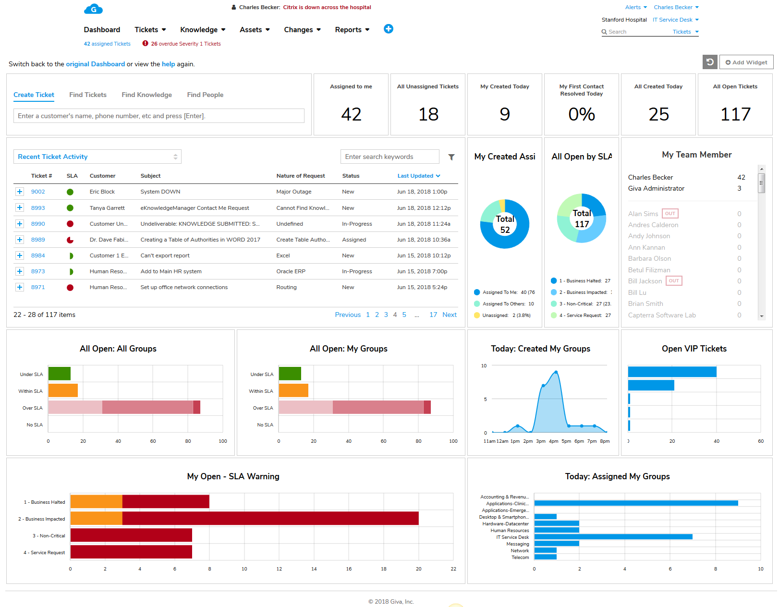Image resolution: width=779 pixels, height=607 pixels.
Task: Switch to the Find Tickets tab
Action: tap(88, 95)
